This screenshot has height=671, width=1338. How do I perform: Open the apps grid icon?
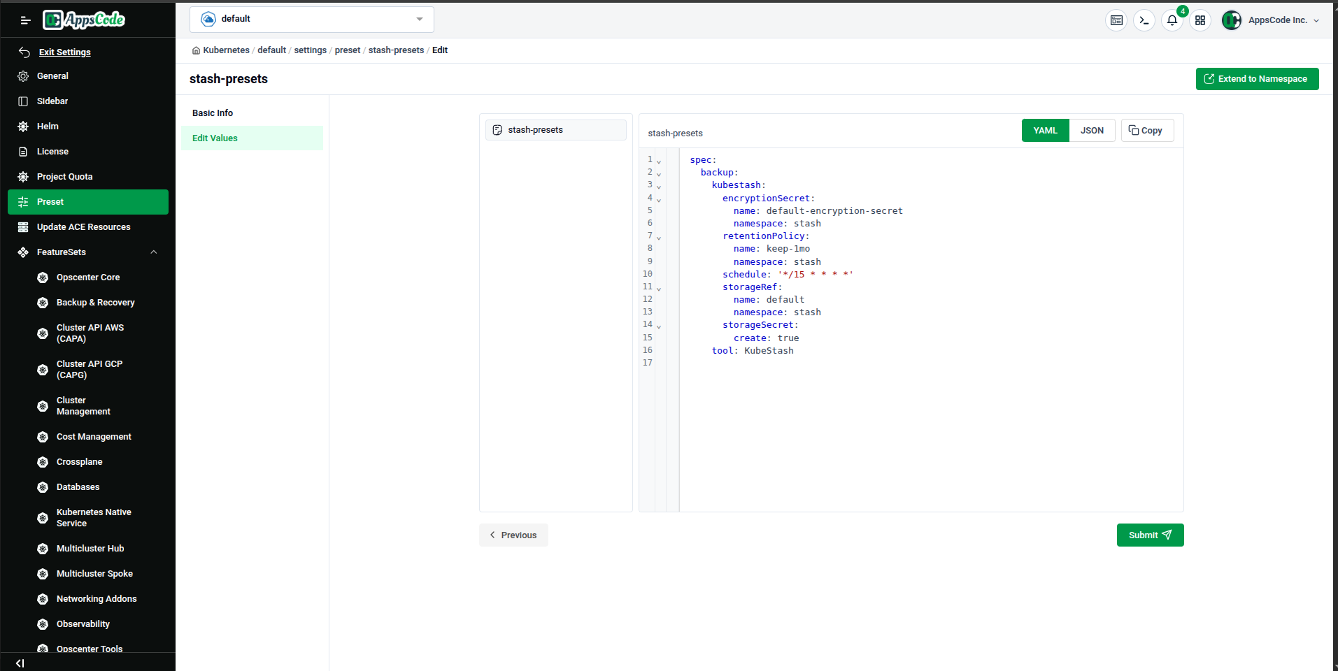(x=1200, y=20)
